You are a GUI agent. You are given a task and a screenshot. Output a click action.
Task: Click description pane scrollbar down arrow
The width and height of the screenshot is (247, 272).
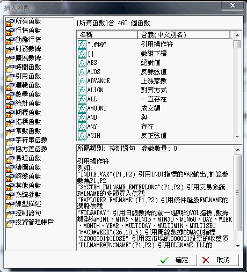238,246
